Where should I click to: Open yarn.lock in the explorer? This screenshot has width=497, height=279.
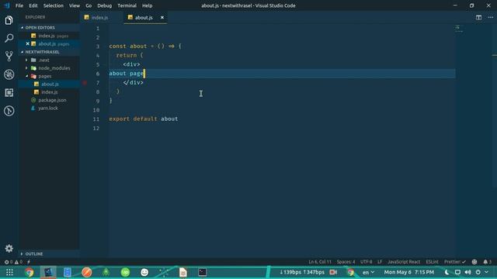(x=48, y=108)
